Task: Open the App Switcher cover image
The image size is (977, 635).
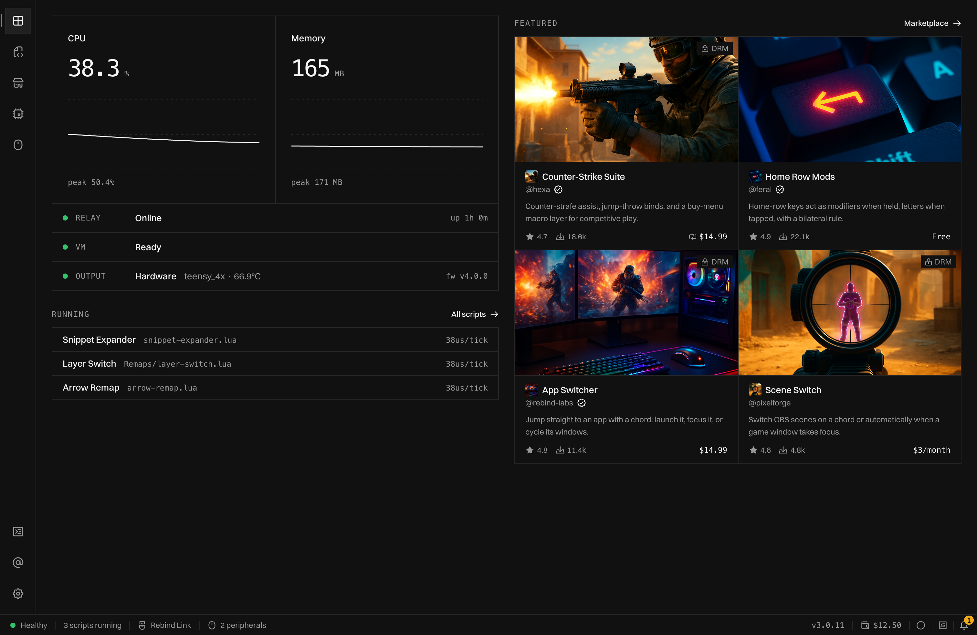Action: [x=626, y=313]
